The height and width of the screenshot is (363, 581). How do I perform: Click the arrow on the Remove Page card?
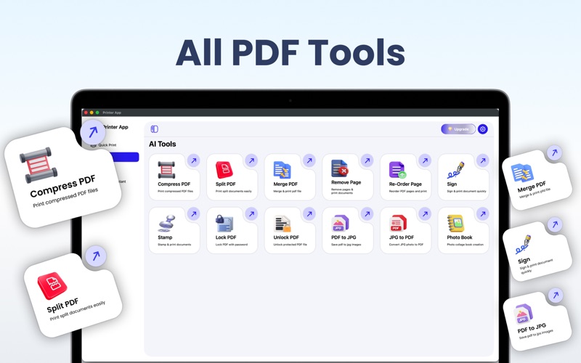coord(367,160)
